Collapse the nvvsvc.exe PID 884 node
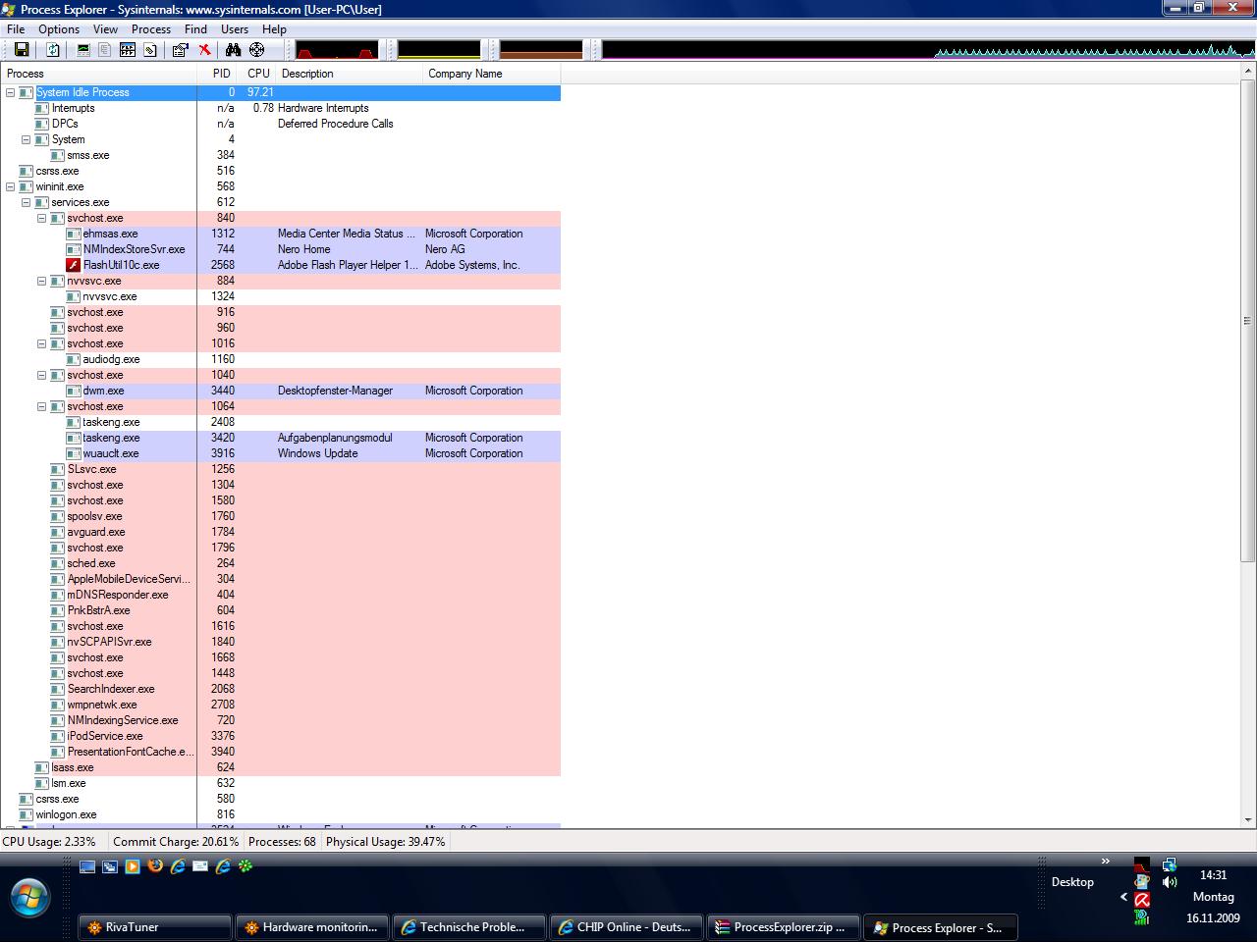This screenshot has height=942, width=1257. 42,281
